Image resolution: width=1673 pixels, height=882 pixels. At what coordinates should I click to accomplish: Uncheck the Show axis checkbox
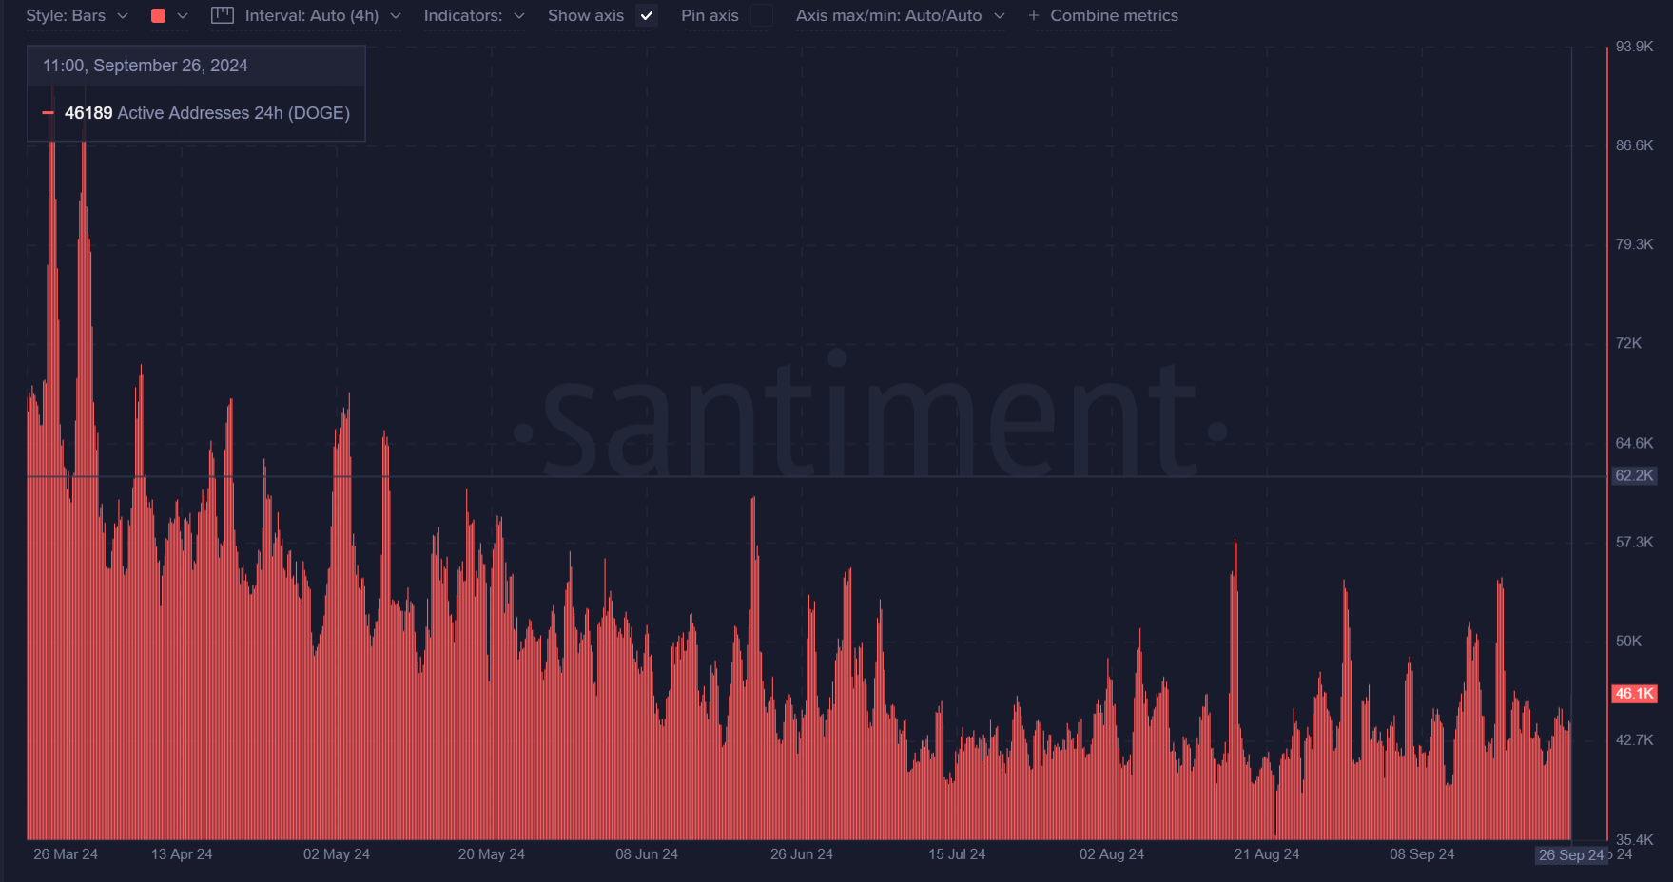(x=647, y=16)
